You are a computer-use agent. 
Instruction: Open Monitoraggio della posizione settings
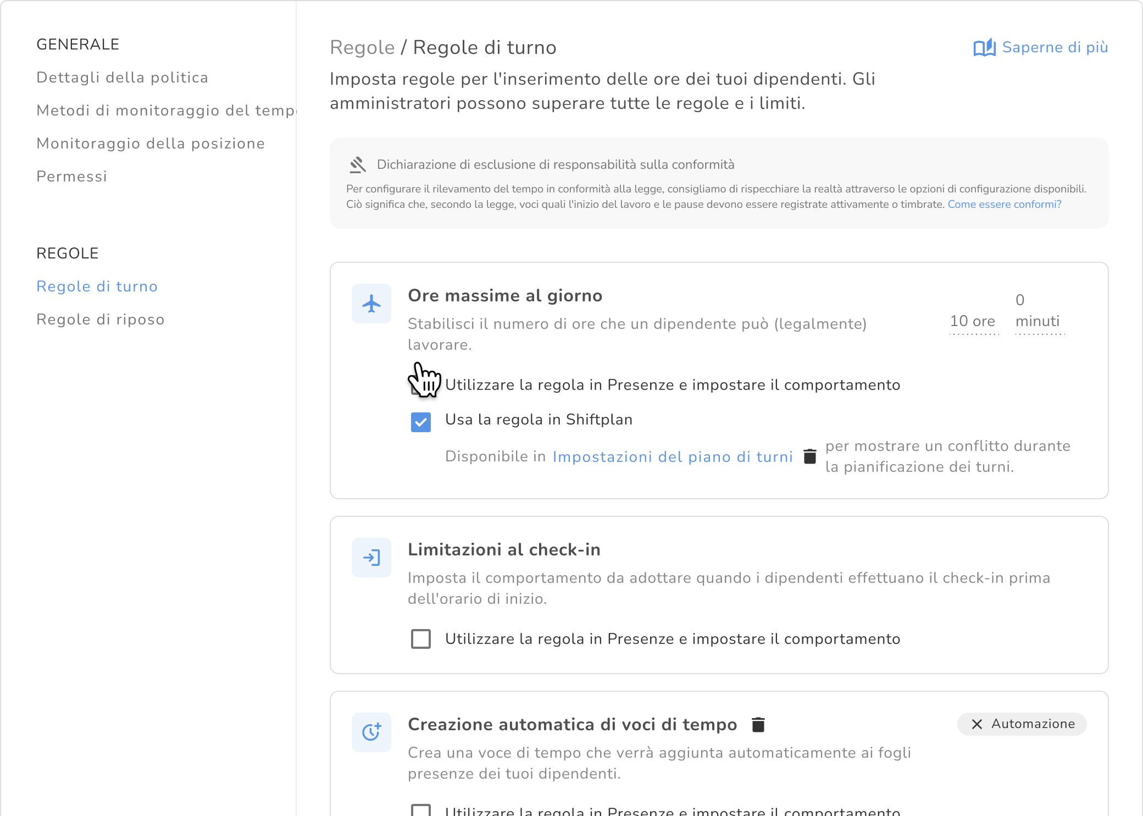pyautogui.click(x=150, y=144)
